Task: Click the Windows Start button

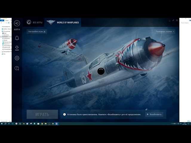Action: (x=2, y=124)
